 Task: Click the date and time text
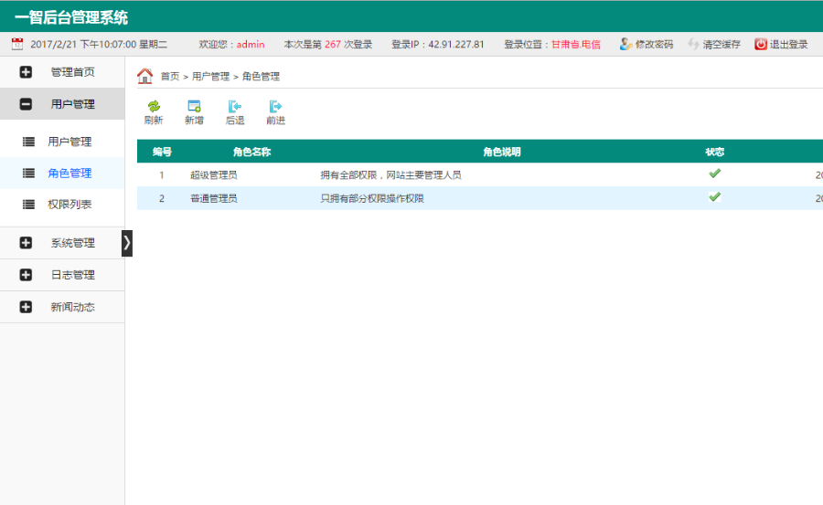tap(99, 45)
